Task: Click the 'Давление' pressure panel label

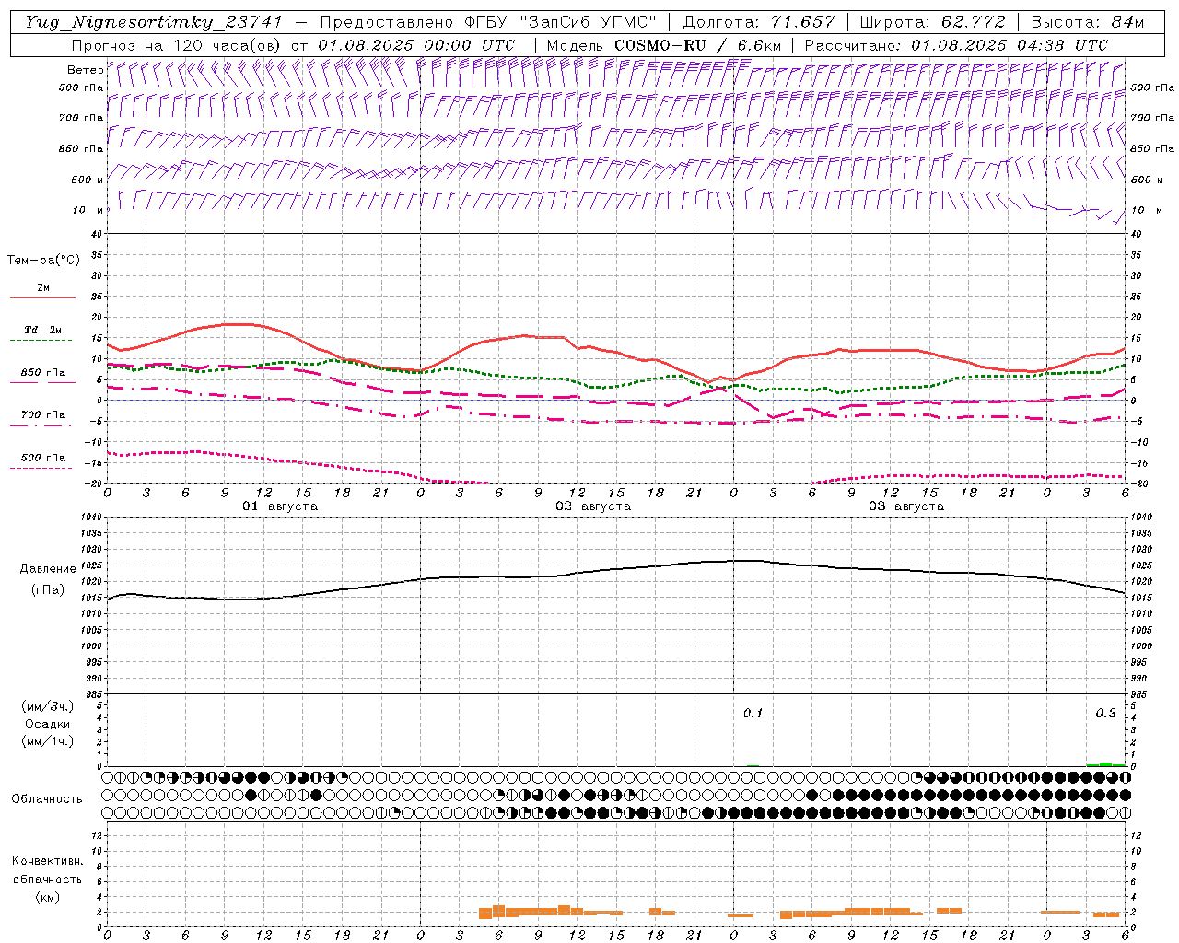Action: click(47, 569)
